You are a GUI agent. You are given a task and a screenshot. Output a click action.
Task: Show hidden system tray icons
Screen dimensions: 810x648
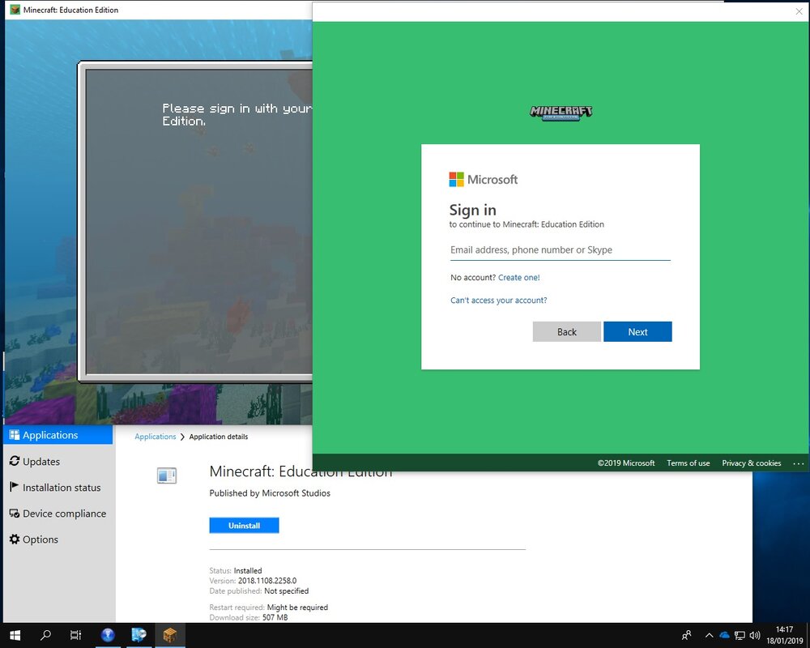(710, 635)
